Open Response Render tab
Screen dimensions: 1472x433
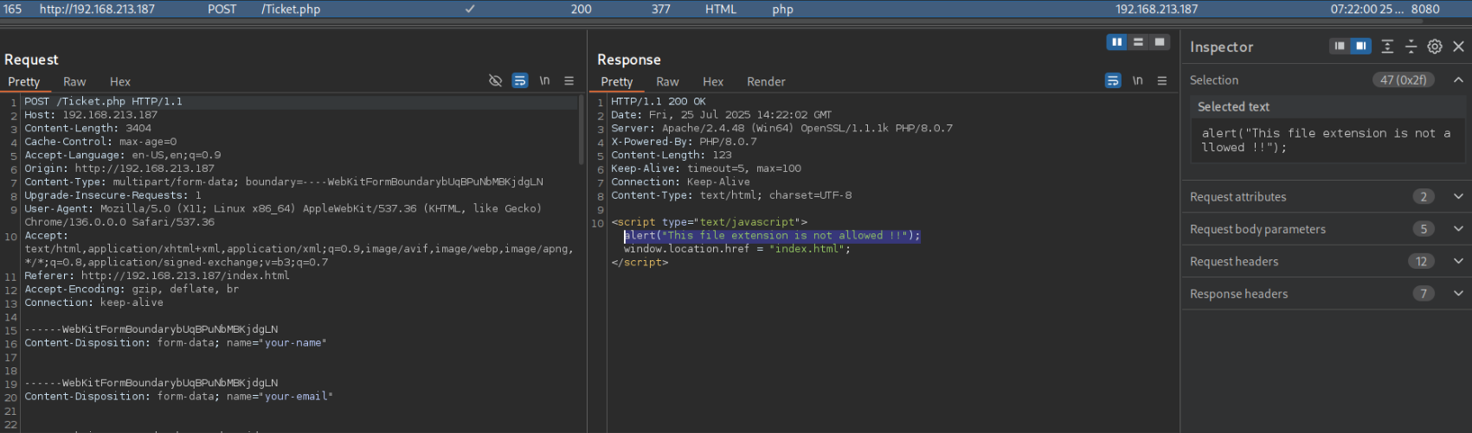(x=766, y=81)
